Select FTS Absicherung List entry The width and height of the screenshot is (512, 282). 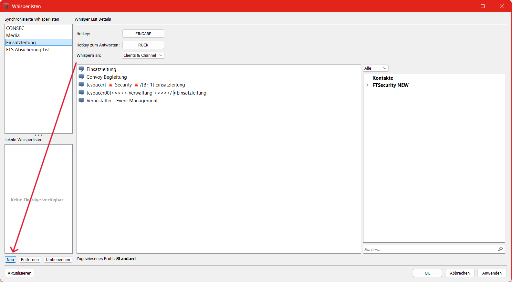tap(28, 50)
